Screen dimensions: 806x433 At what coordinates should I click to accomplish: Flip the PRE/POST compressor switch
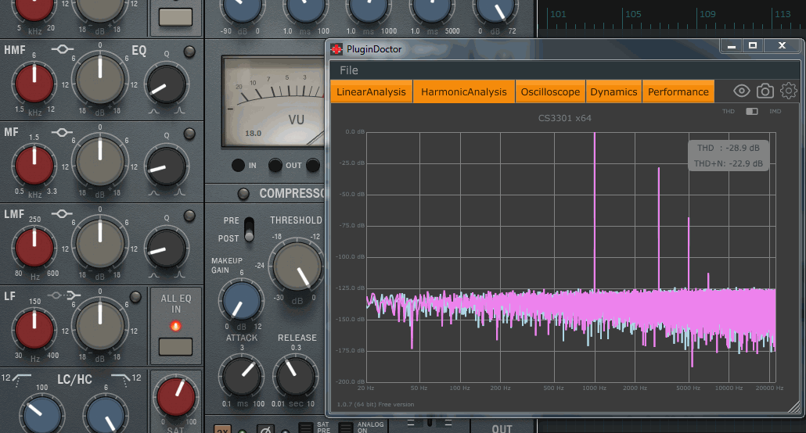click(x=250, y=230)
